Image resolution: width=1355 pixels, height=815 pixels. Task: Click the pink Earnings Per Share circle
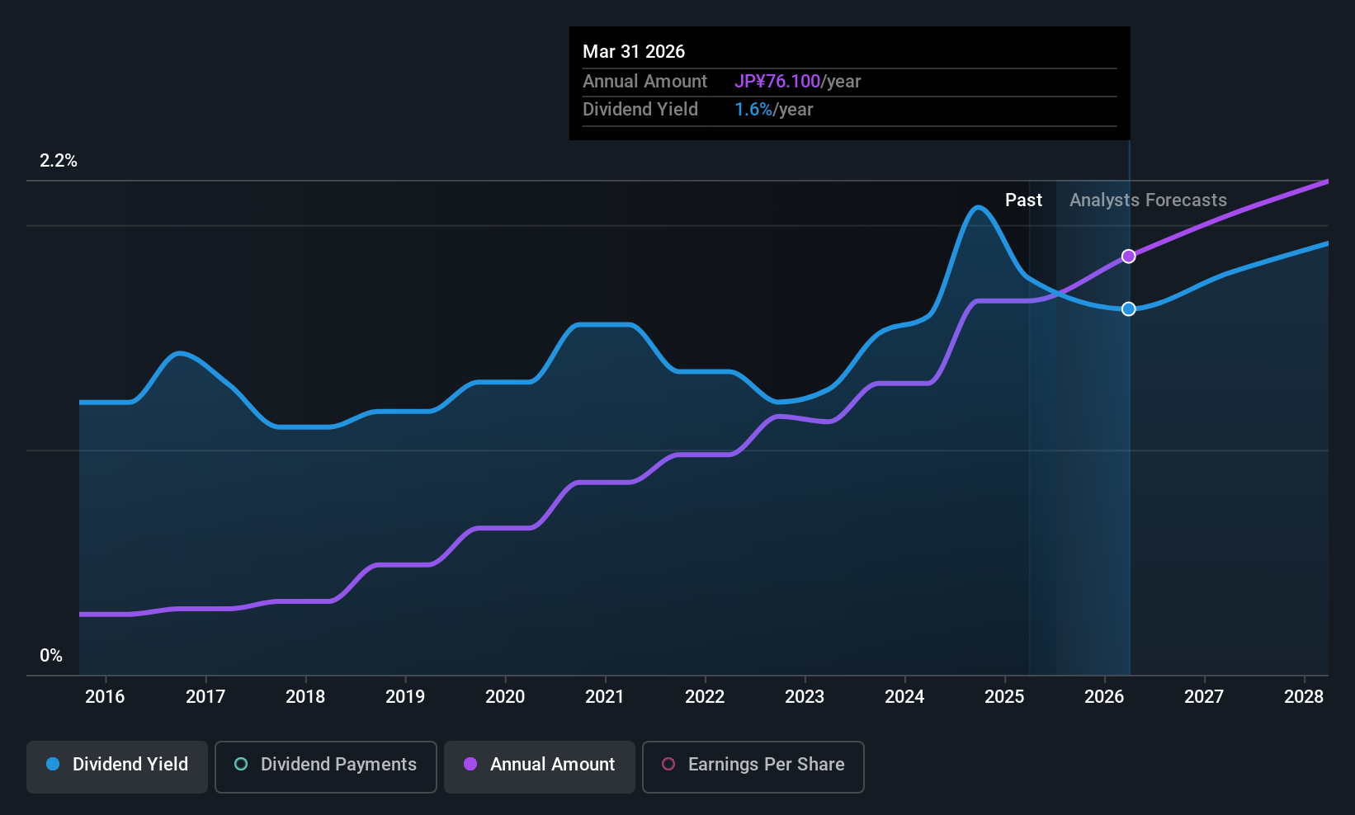(668, 764)
